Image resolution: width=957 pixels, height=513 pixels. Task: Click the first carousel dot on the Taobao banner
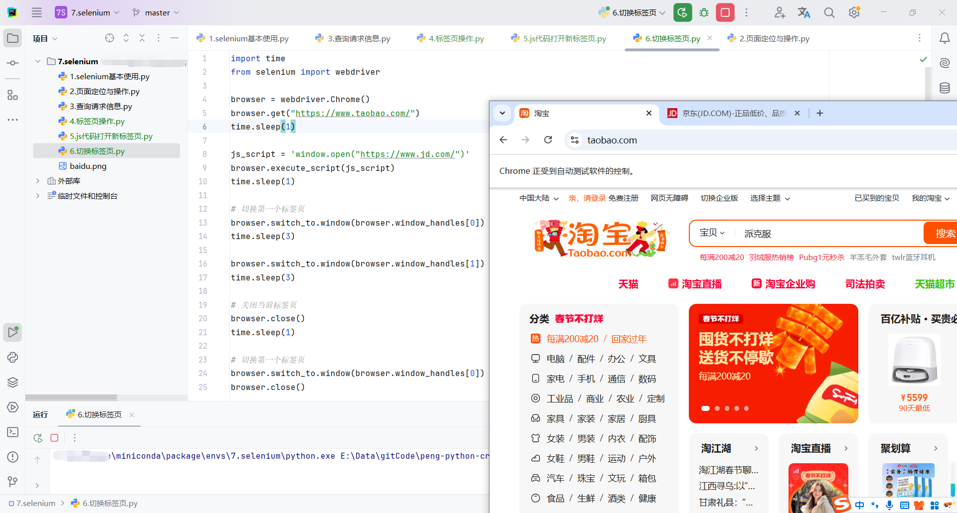tap(705, 408)
